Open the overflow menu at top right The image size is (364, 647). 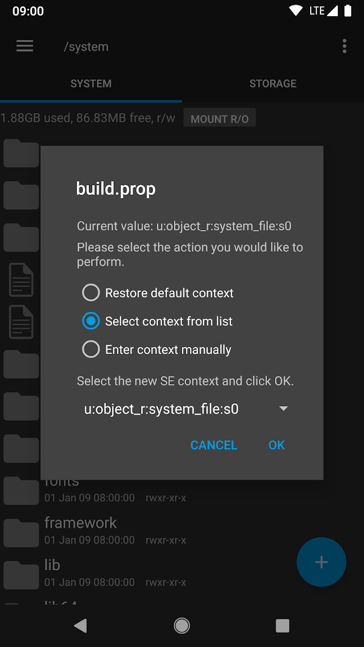point(344,46)
